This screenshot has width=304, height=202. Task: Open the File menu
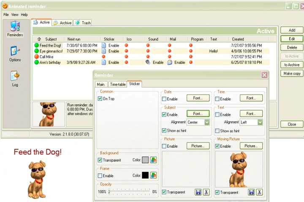(x=6, y=15)
